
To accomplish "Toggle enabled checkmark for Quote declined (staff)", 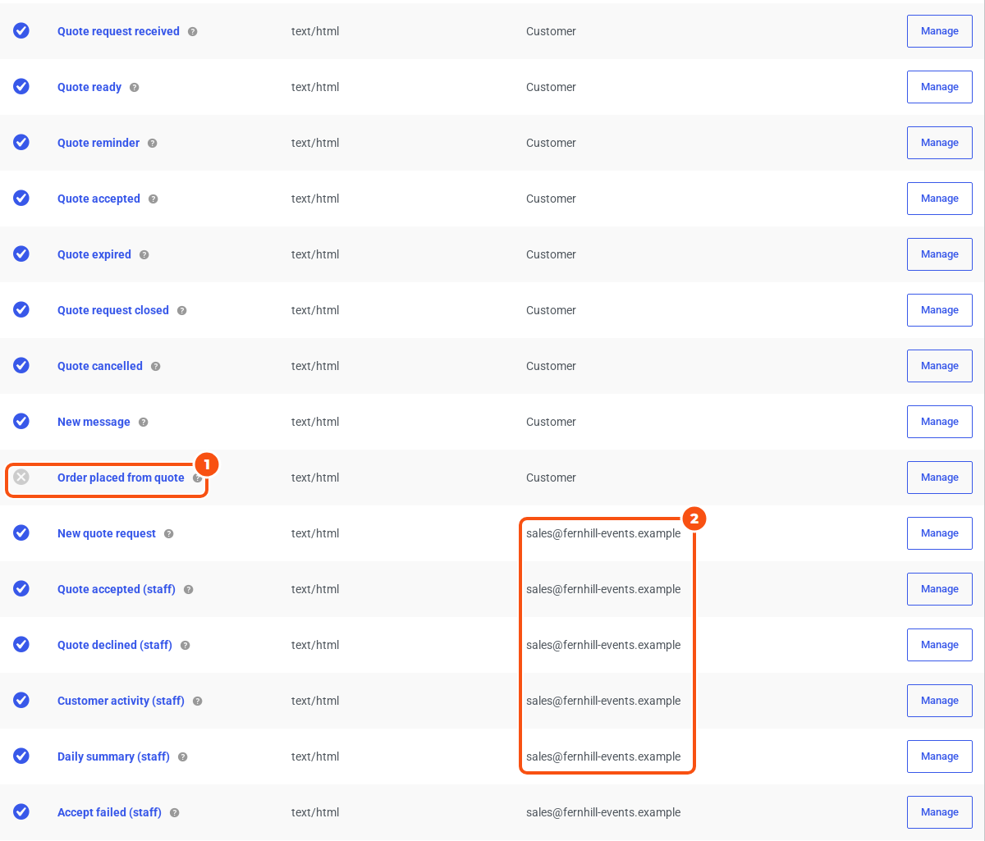I will coord(21,644).
